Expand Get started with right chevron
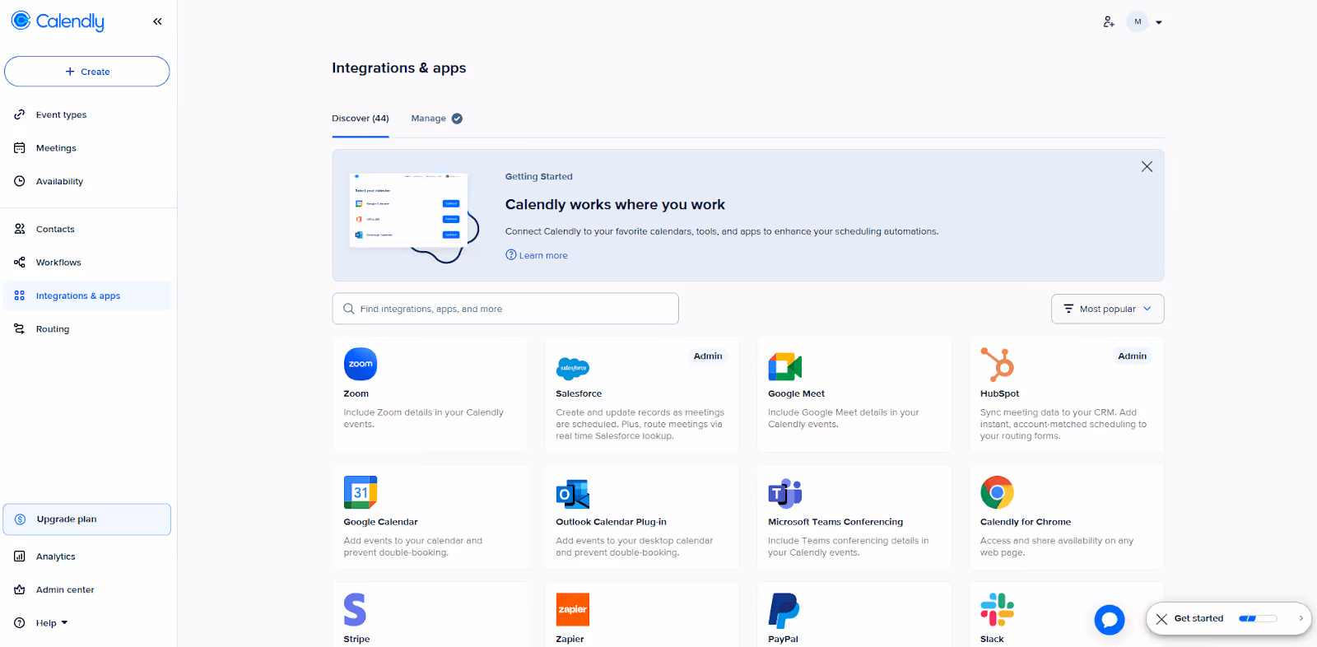This screenshot has width=1317, height=647. point(1301,619)
